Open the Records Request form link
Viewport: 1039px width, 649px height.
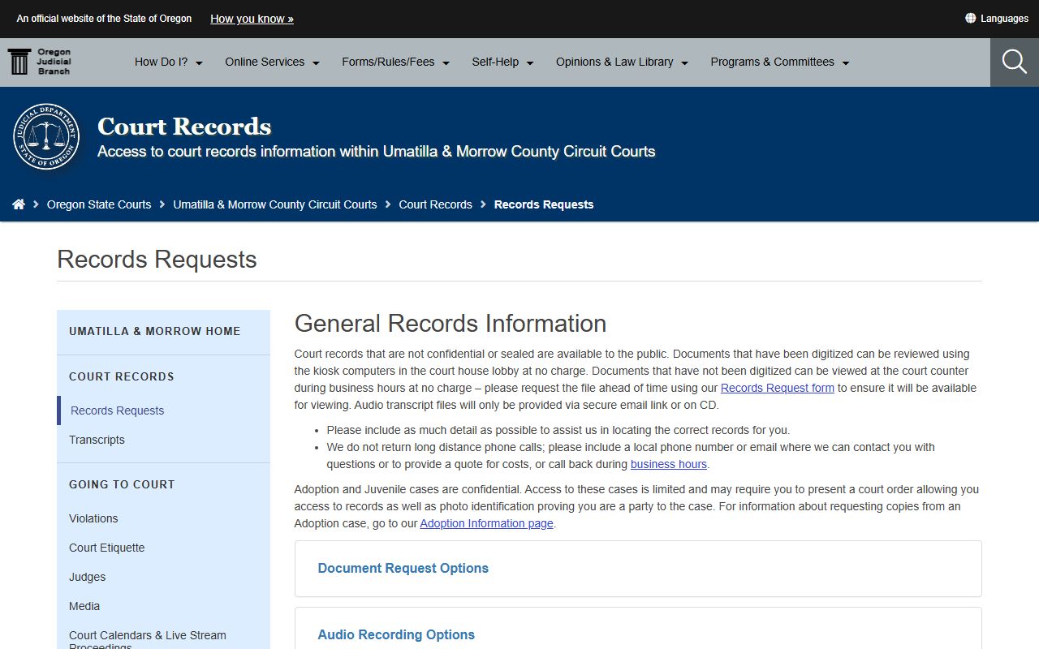pos(778,388)
